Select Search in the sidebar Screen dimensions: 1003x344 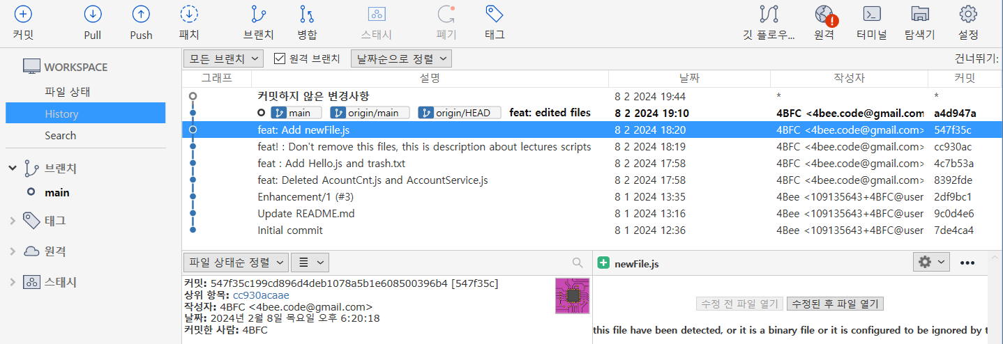coord(60,135)
